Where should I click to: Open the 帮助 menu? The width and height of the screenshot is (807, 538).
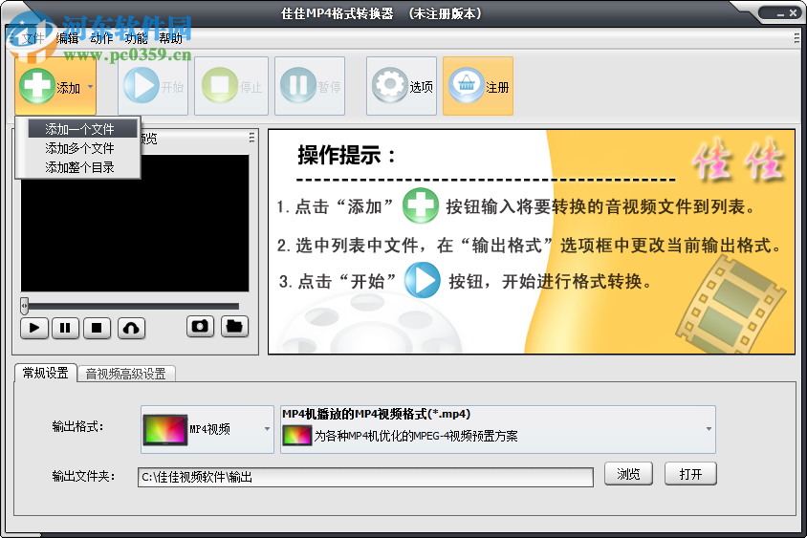click(x=170, y=38)
